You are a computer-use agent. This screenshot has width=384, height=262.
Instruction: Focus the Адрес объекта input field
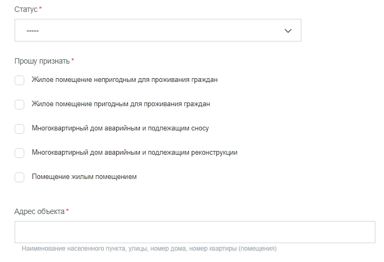[194, 232]
